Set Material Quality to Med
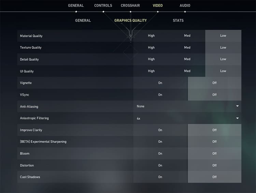This screenshot has height=193, width=256. pyautogui.click(x=187, y=35)
